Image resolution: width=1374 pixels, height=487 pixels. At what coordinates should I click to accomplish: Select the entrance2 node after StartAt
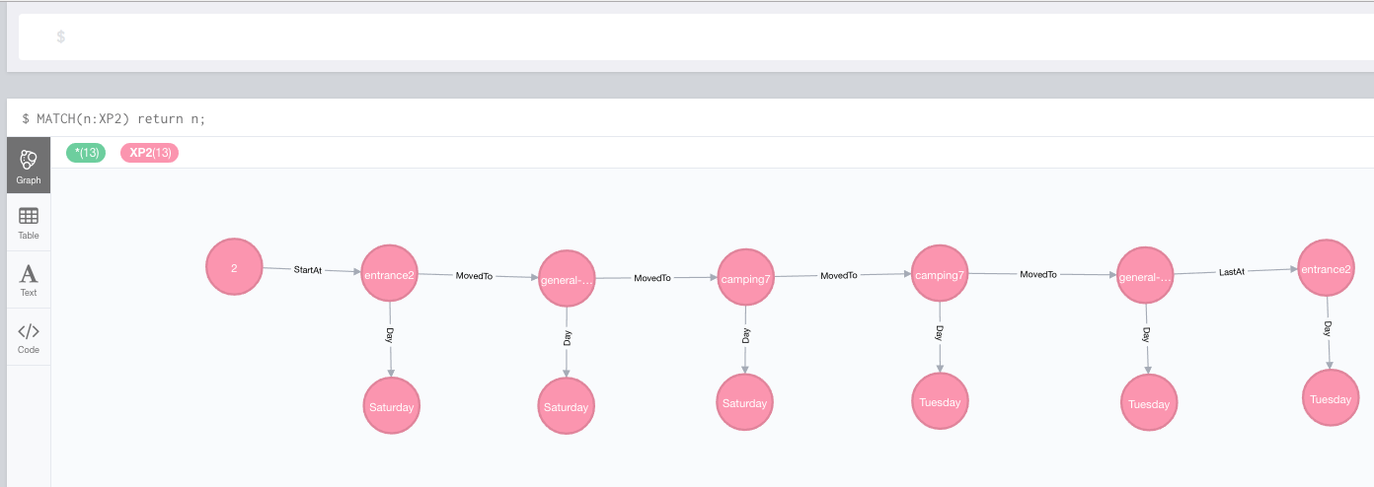pos(389,274)
